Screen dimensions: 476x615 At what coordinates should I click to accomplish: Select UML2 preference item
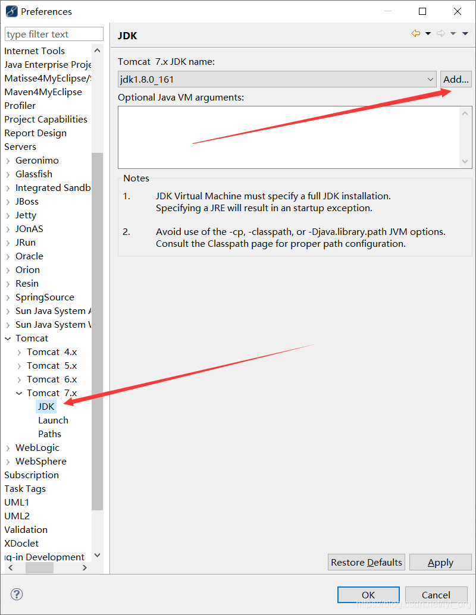(17, 516)
